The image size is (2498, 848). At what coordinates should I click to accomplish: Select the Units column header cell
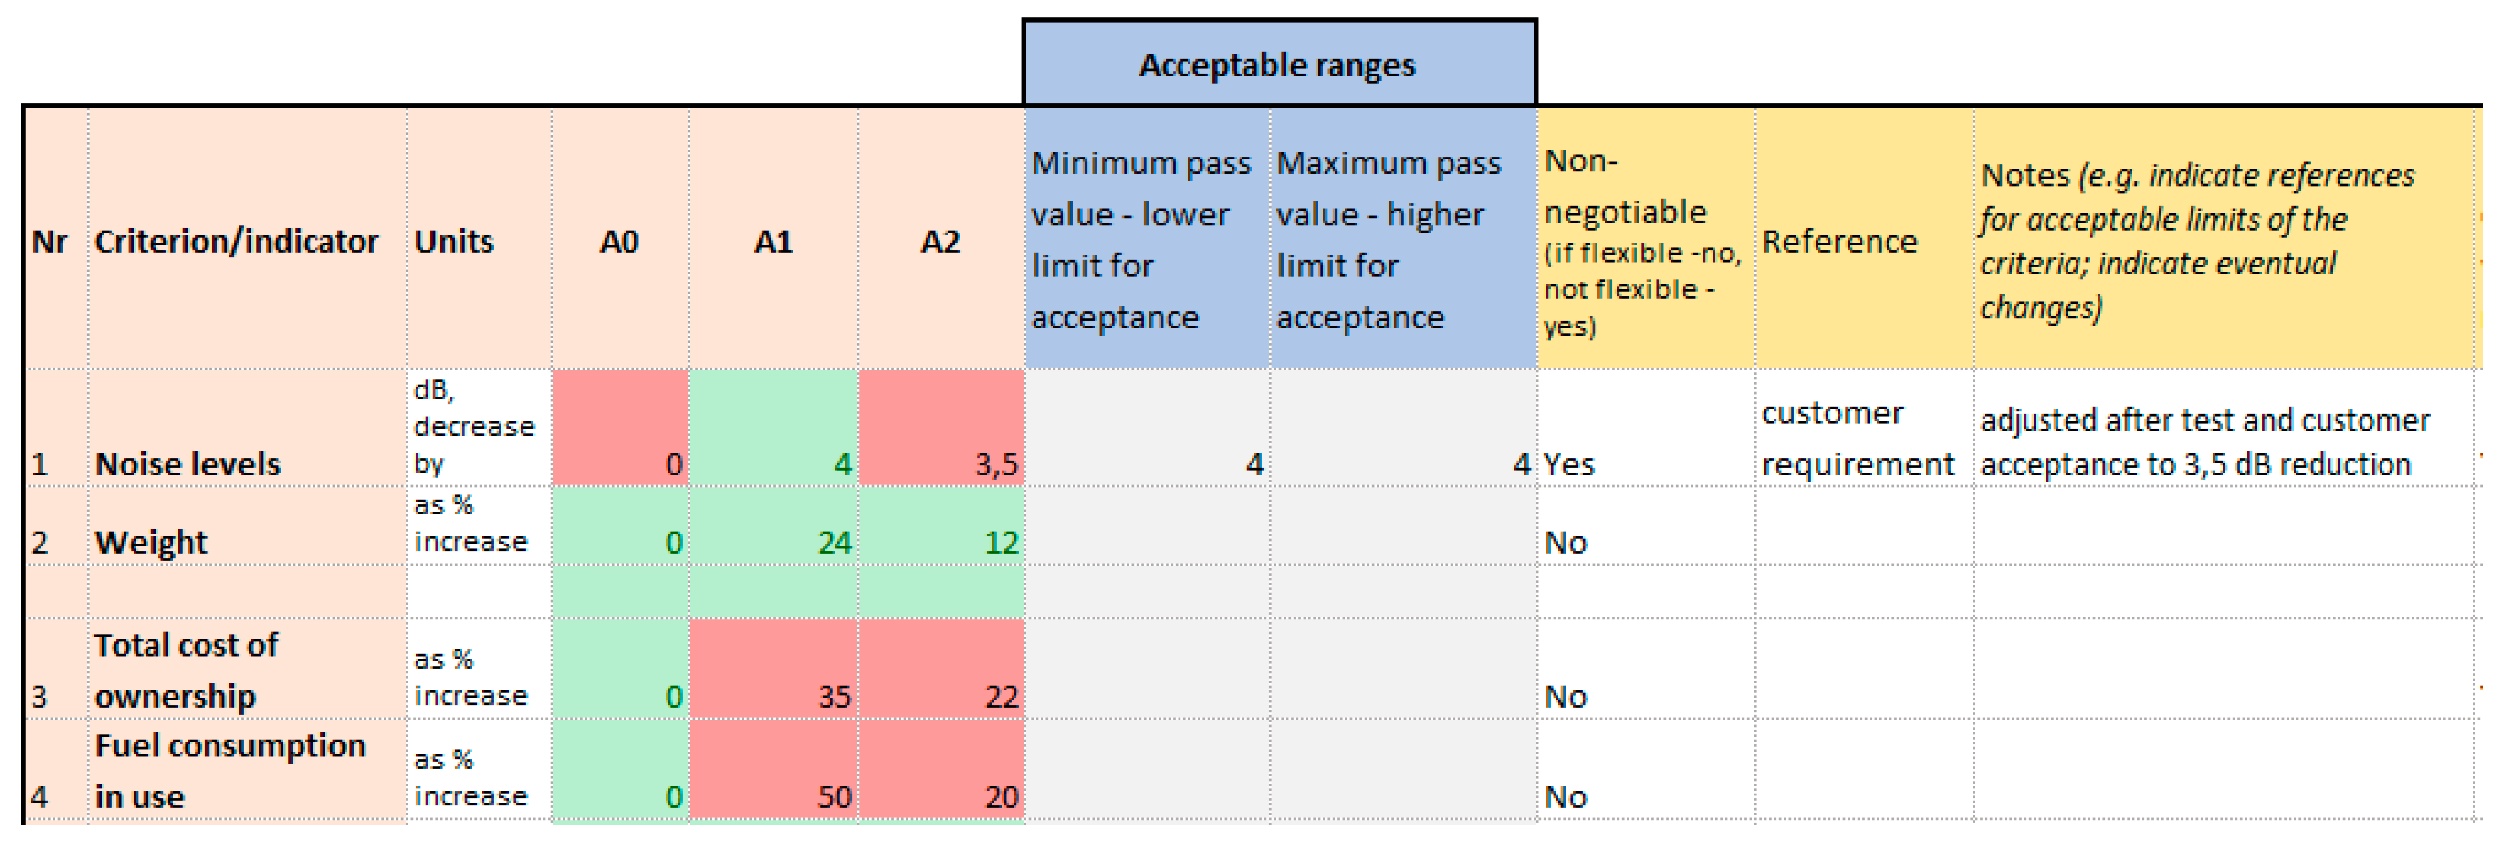point(478,239)
